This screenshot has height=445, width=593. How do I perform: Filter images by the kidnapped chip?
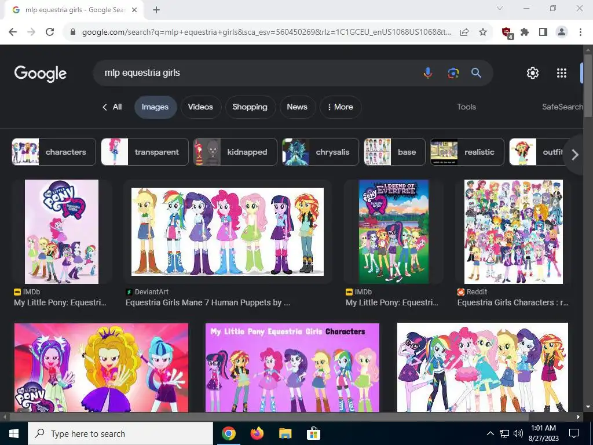click(235, 152)
